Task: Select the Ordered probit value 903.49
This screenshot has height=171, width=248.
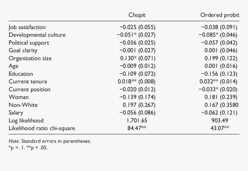Action: tap(219, 120)
